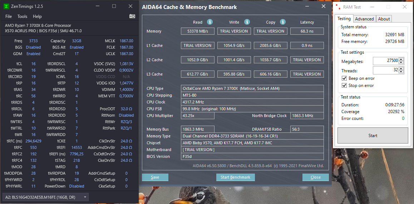Click the Freq 3733 value in ZenTimings

coord(33,41)
